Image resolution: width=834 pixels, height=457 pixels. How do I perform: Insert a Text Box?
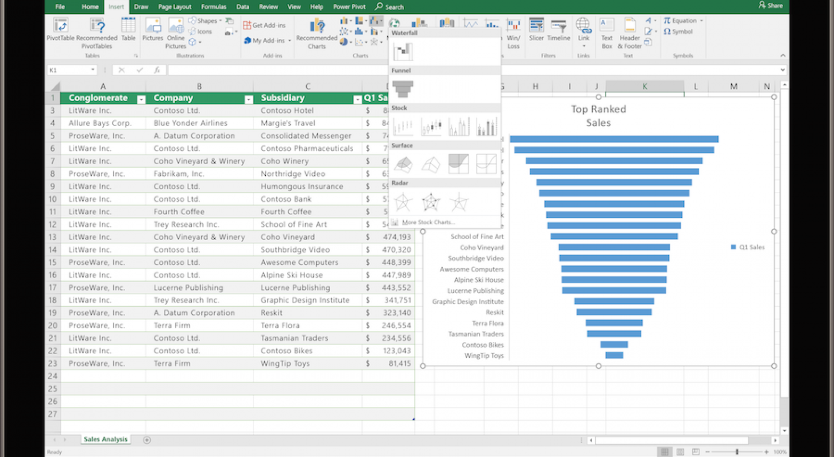(x=607, y=33)
